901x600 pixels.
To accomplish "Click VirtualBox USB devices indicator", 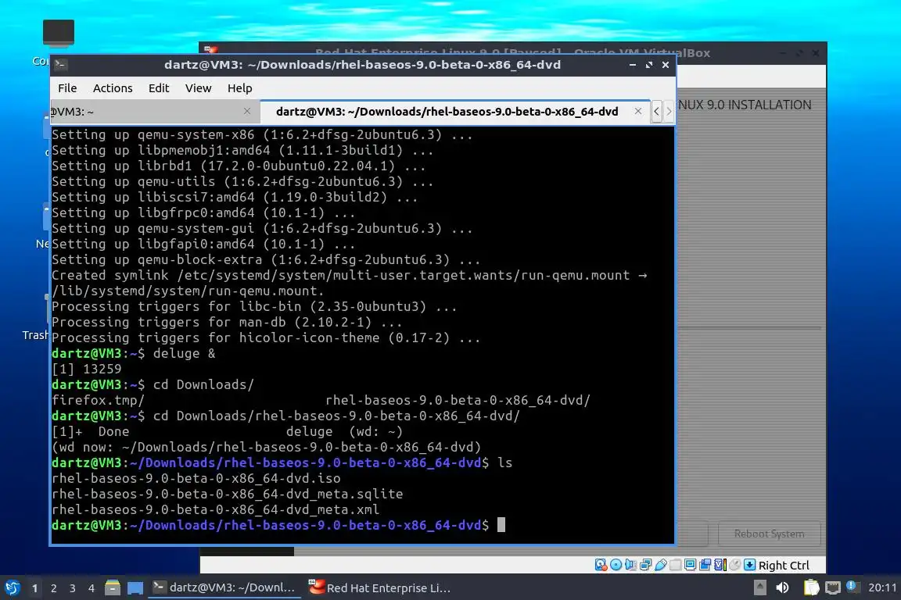I will pyautogui.click(x=661, y=565).
